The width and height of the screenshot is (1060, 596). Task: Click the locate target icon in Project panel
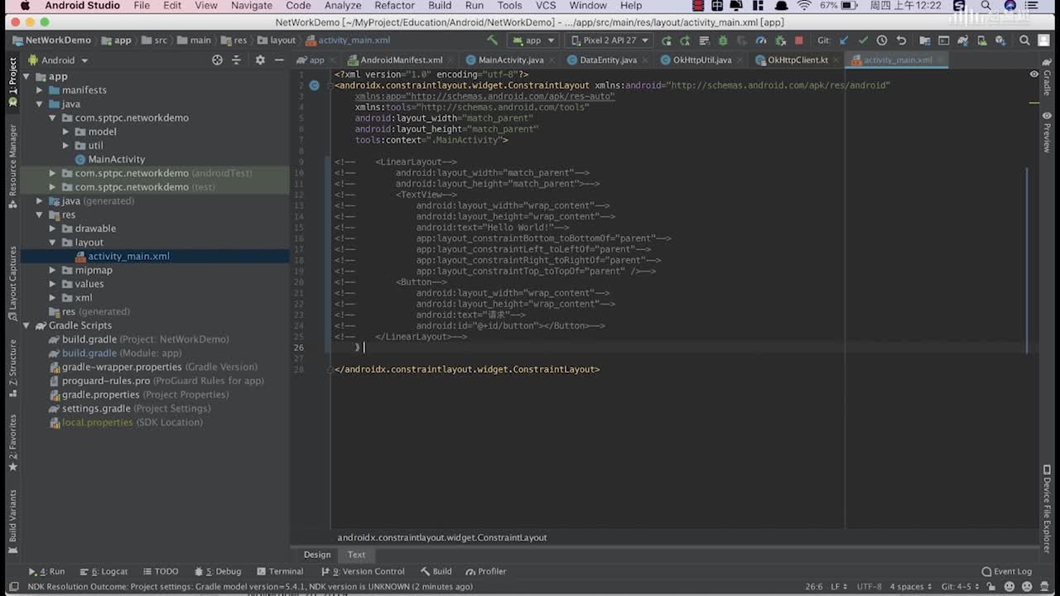pyautogui.click(x=217, y=60)
